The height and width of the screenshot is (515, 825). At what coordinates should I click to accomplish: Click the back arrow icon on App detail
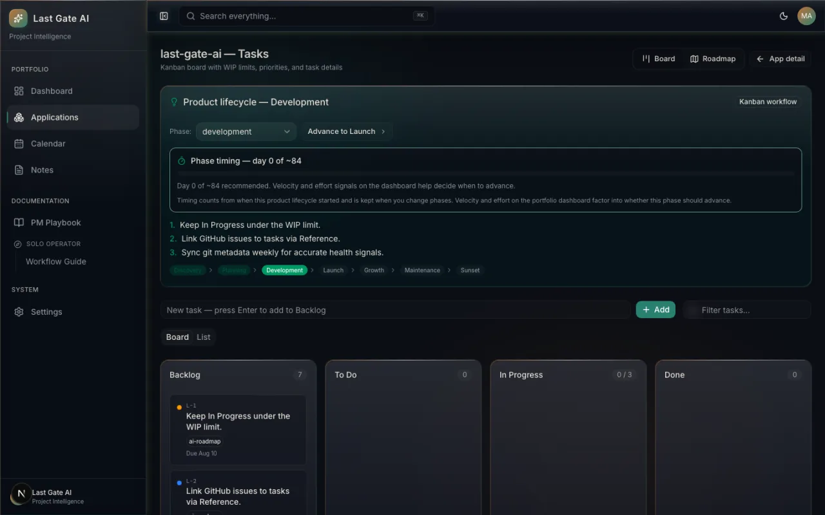760,59
